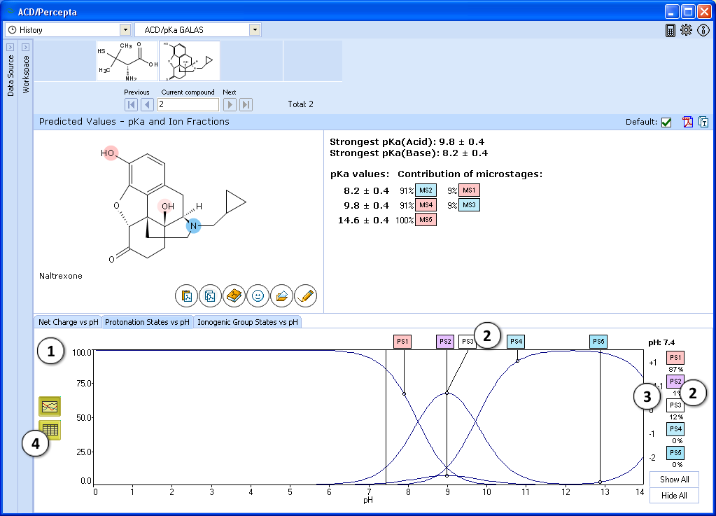
Task: Click the PS4 label above the plot
Action: (x=516, y=342)
